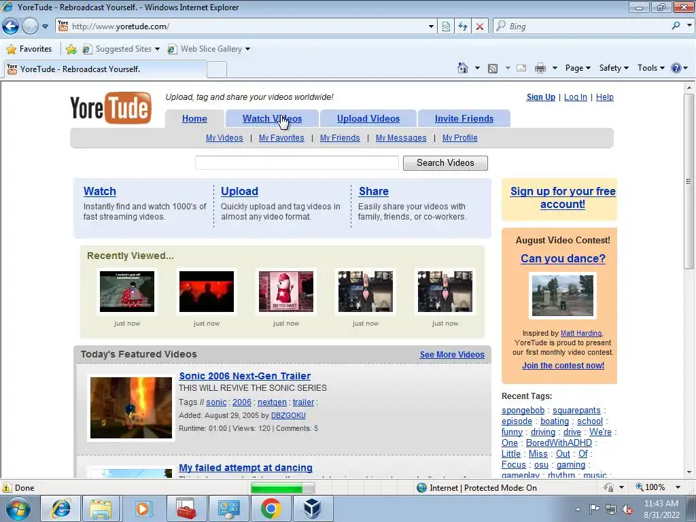Click the browser Back arrow button
696x522 pixels.
11,27
